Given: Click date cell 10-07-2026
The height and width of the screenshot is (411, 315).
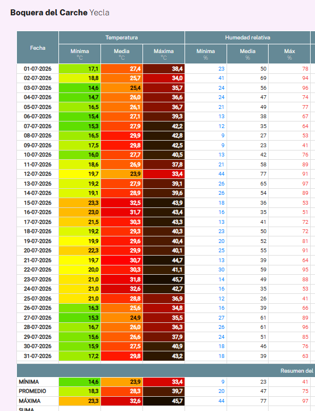Looking at the screenshot, I should tap(38, 155).
